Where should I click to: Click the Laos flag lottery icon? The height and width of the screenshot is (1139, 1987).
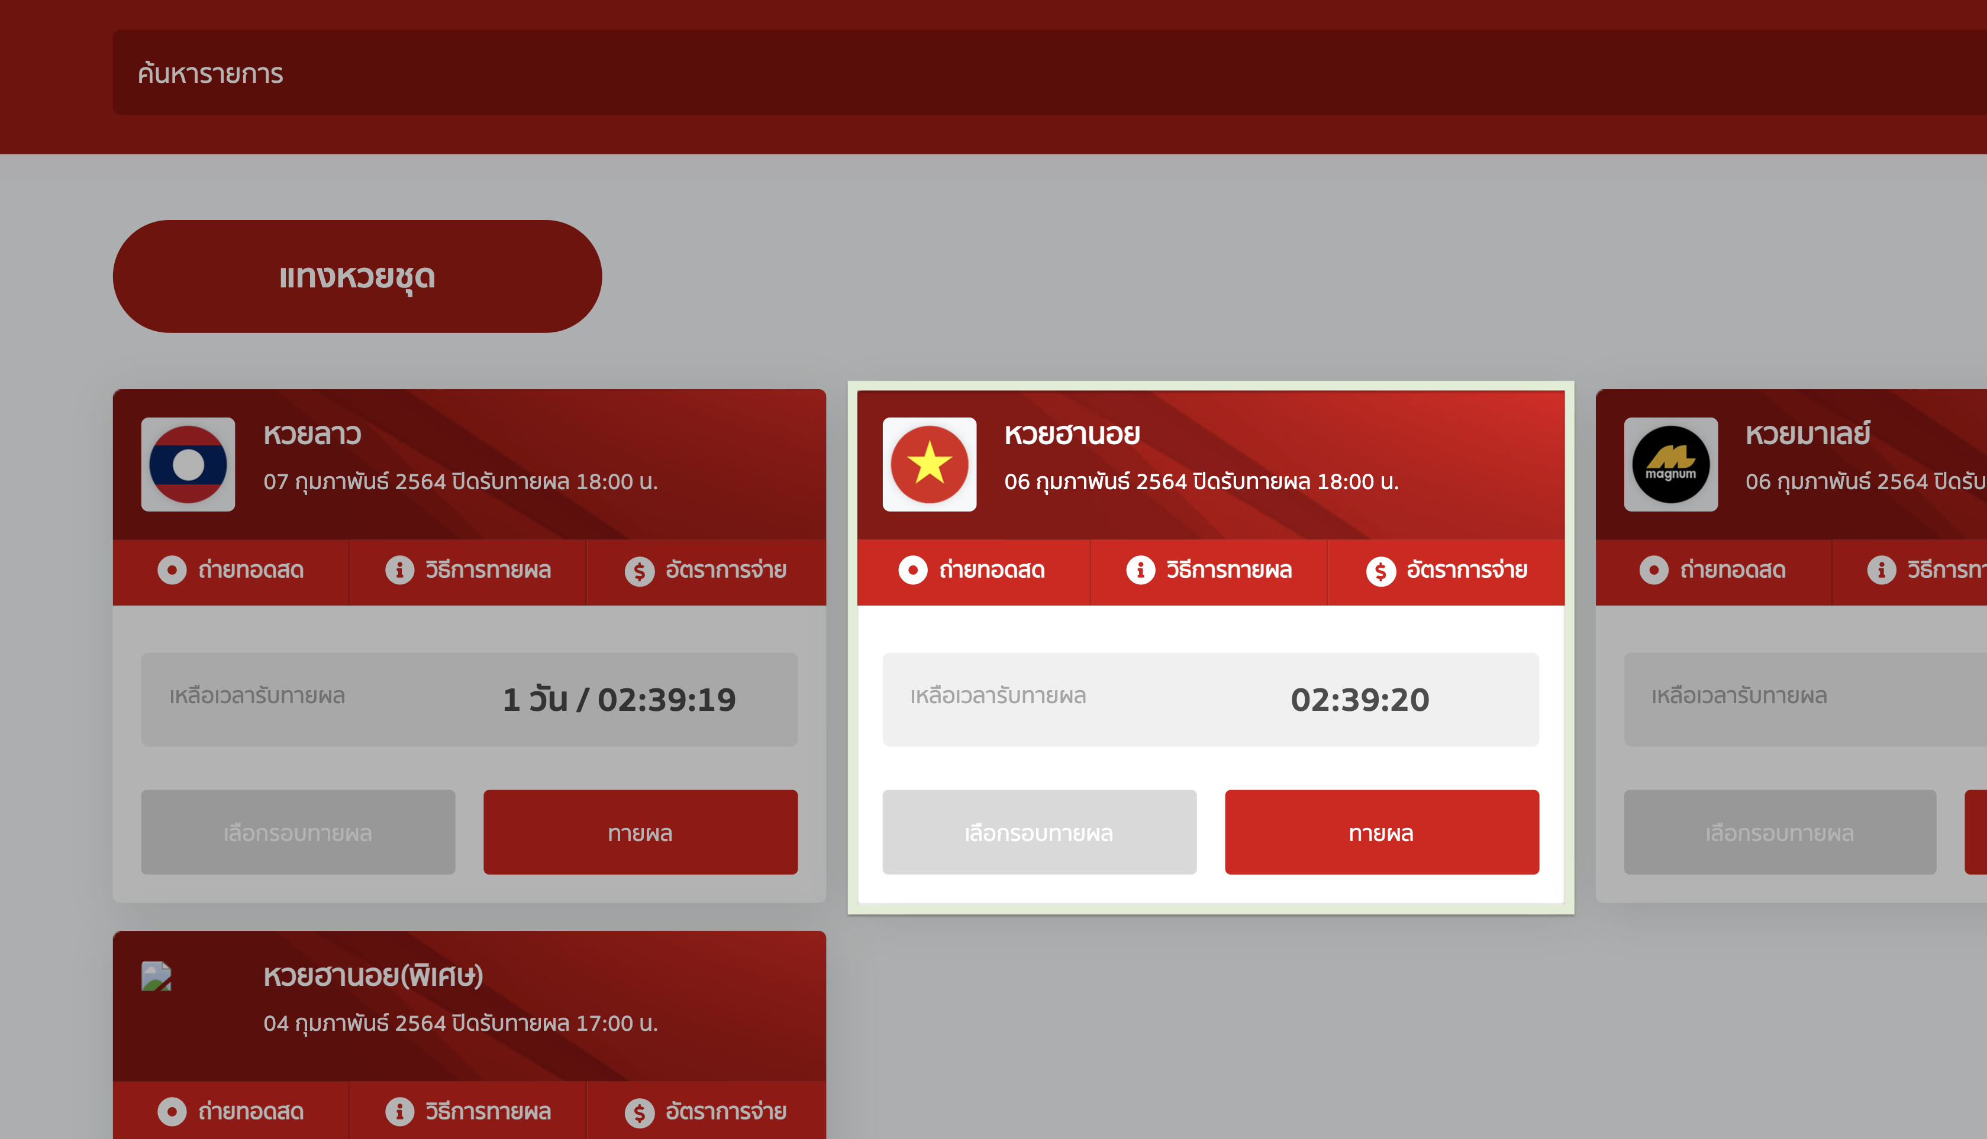click(188, 464)
